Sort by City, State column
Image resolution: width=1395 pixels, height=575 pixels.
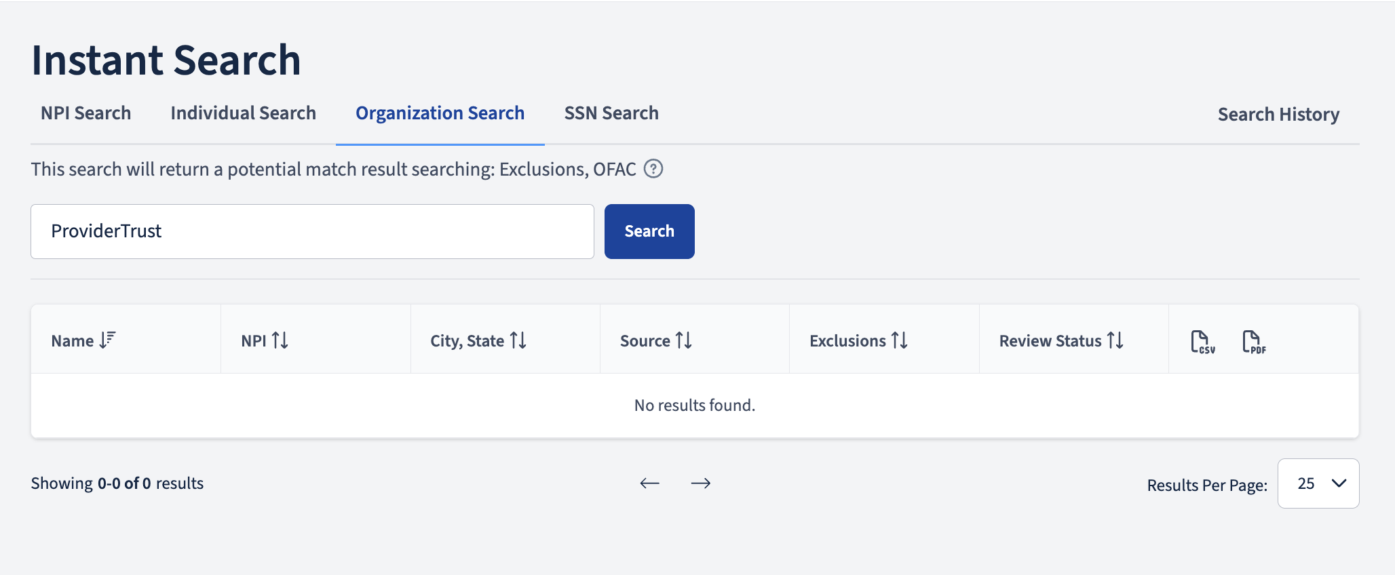click(478, 340)
